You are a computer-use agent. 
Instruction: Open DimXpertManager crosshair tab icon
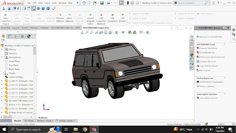coord(23,36)
